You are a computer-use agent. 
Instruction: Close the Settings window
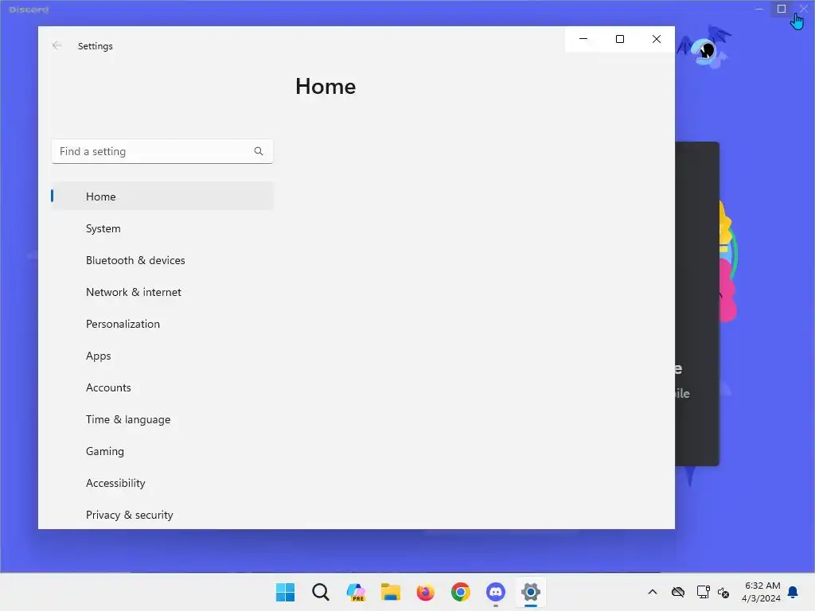tap(657, 39)
